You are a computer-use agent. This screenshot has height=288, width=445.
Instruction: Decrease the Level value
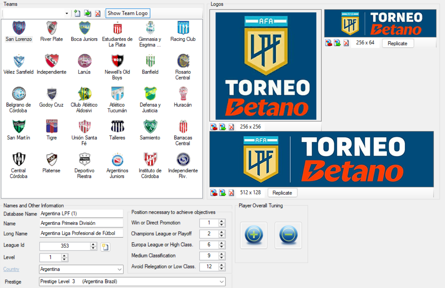[x=64, y=260]
